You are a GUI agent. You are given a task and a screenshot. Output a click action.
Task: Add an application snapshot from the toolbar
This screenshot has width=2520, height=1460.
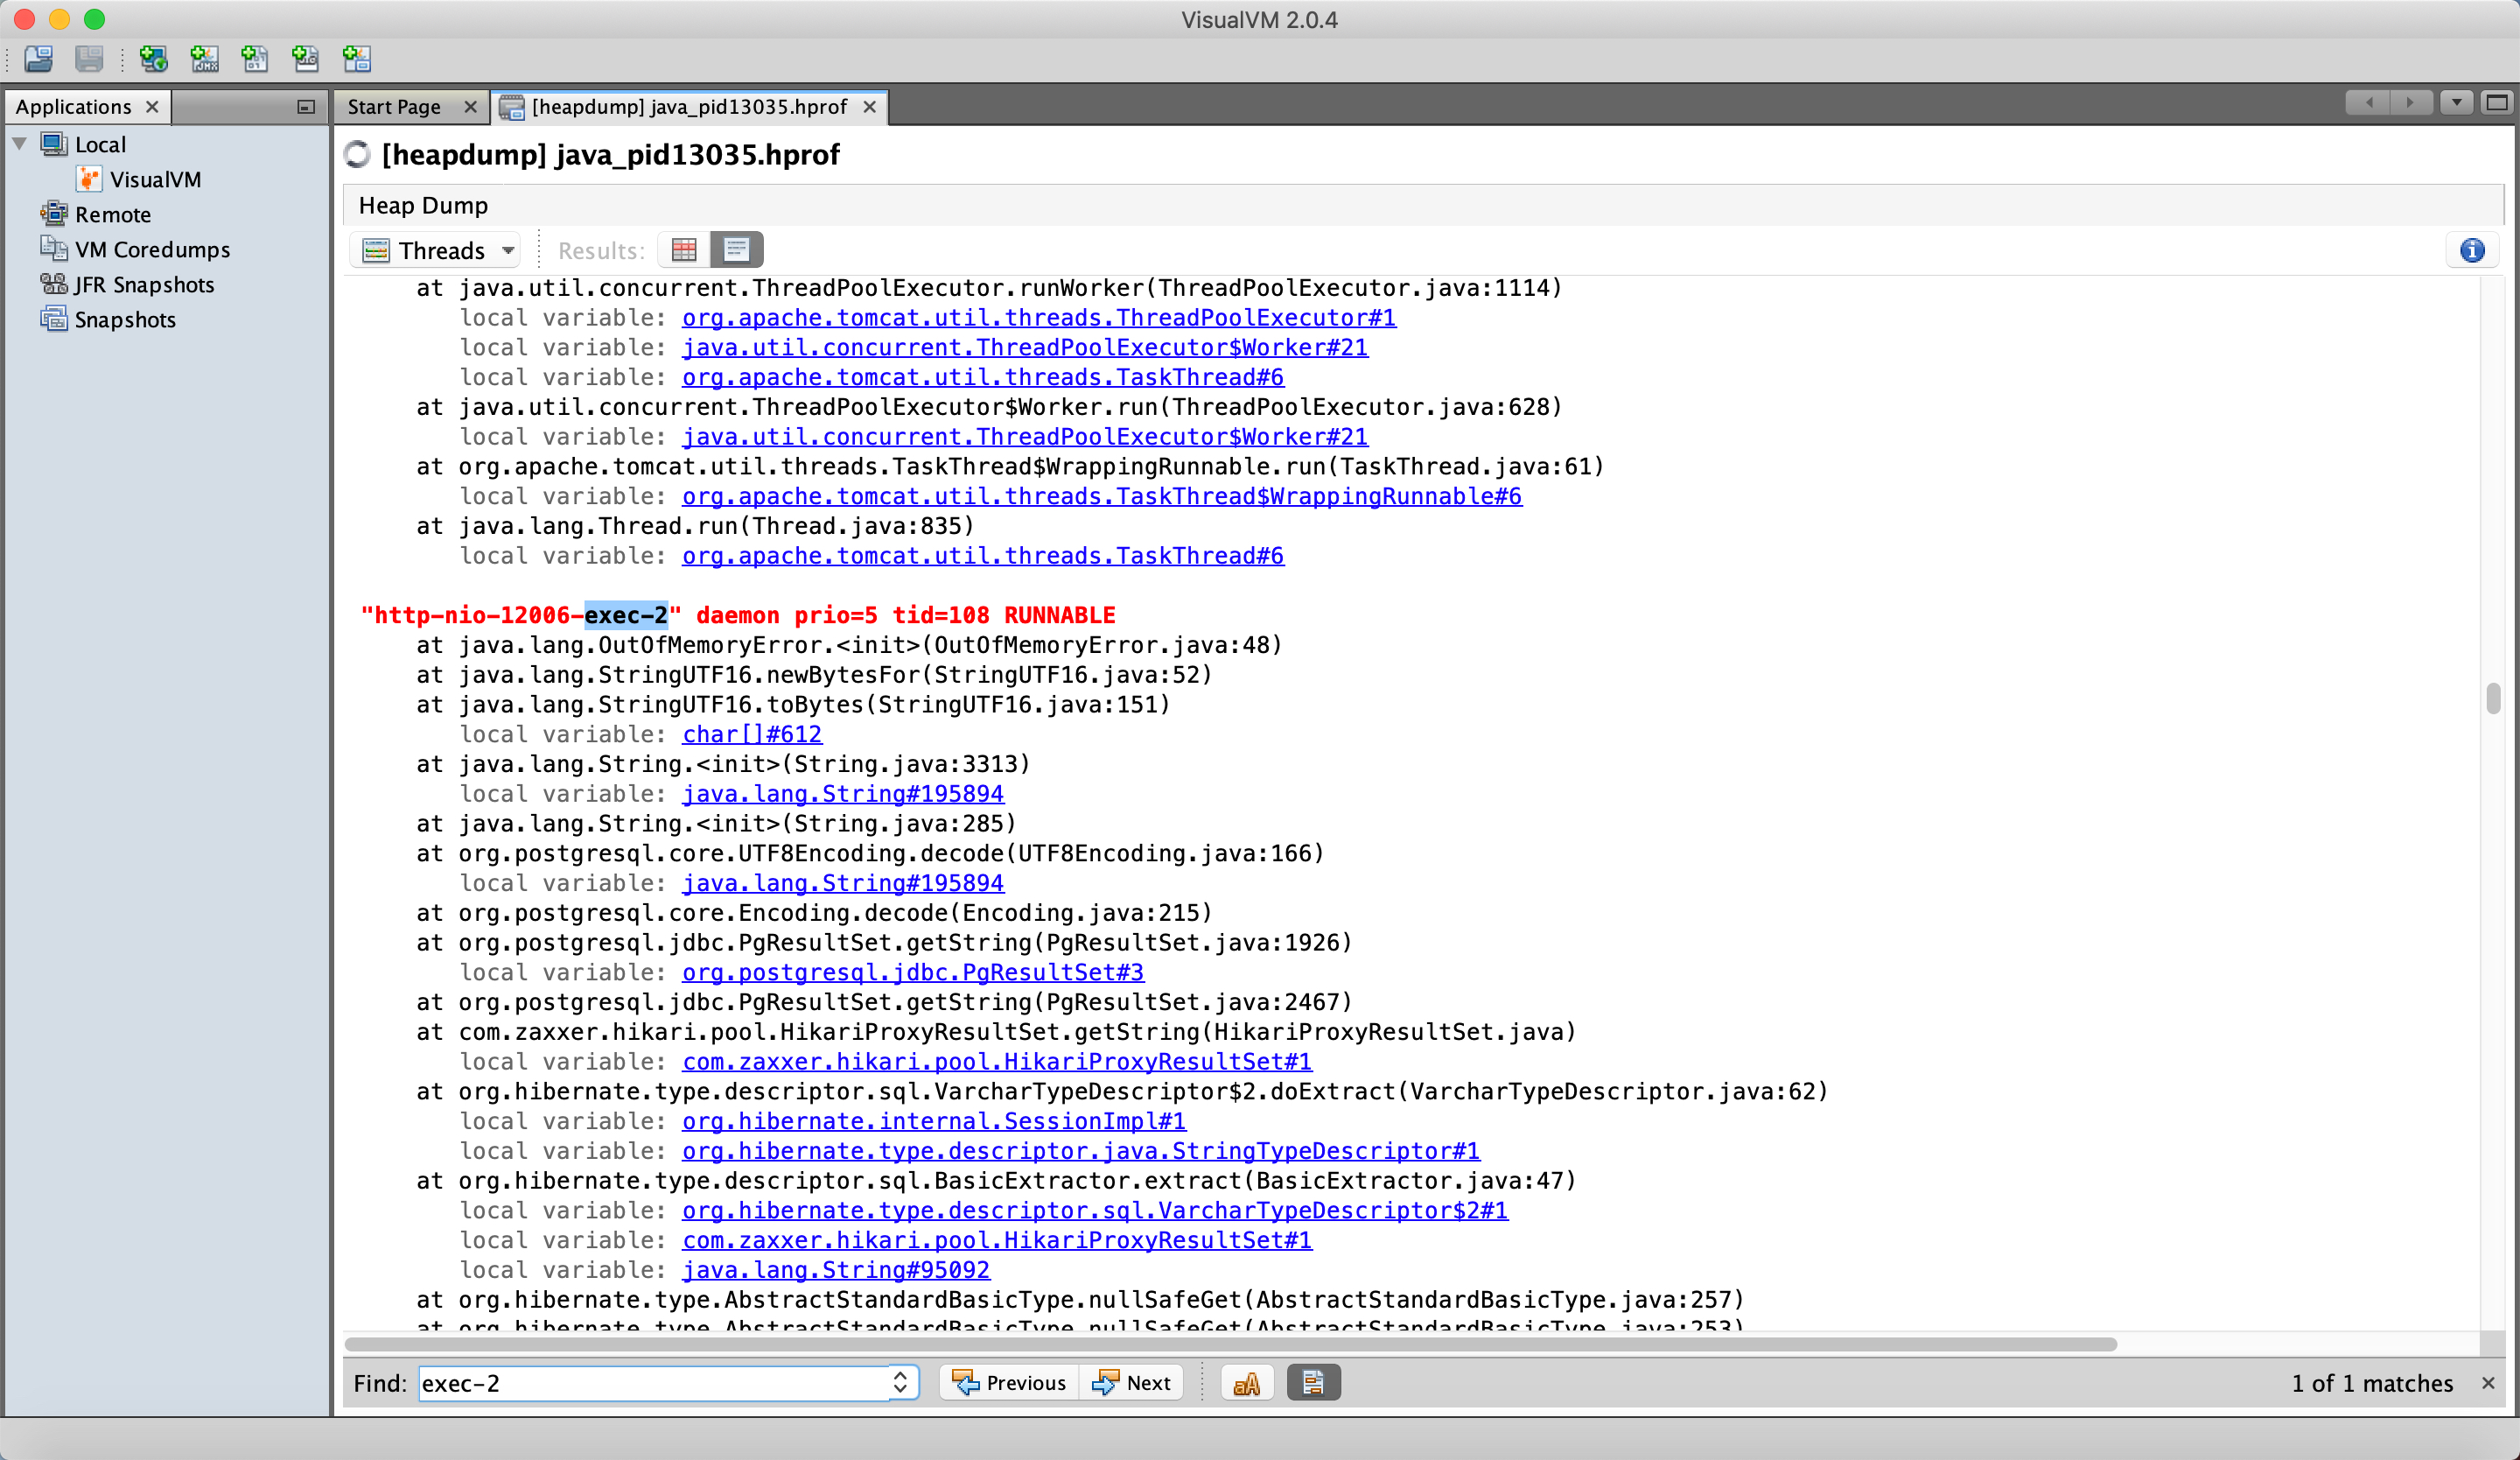(356, 59)
